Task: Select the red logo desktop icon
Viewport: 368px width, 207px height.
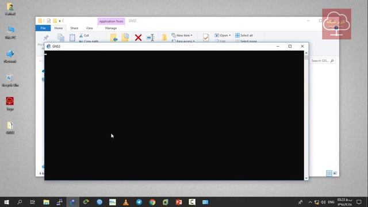Action: [10, 103]
